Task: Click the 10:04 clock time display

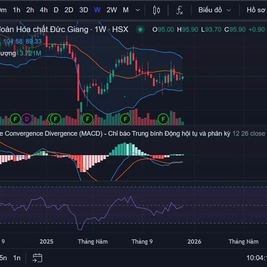Action: [x=256, y=257]
